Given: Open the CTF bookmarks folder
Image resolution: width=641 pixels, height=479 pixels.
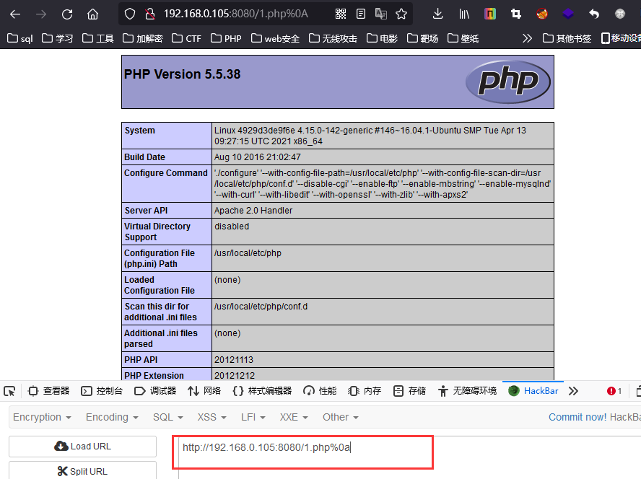Looking at the screenshot, I should coord(187,38).
